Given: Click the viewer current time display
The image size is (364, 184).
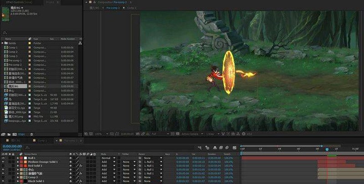Looking at the screenshot, I should coord(127,134).
